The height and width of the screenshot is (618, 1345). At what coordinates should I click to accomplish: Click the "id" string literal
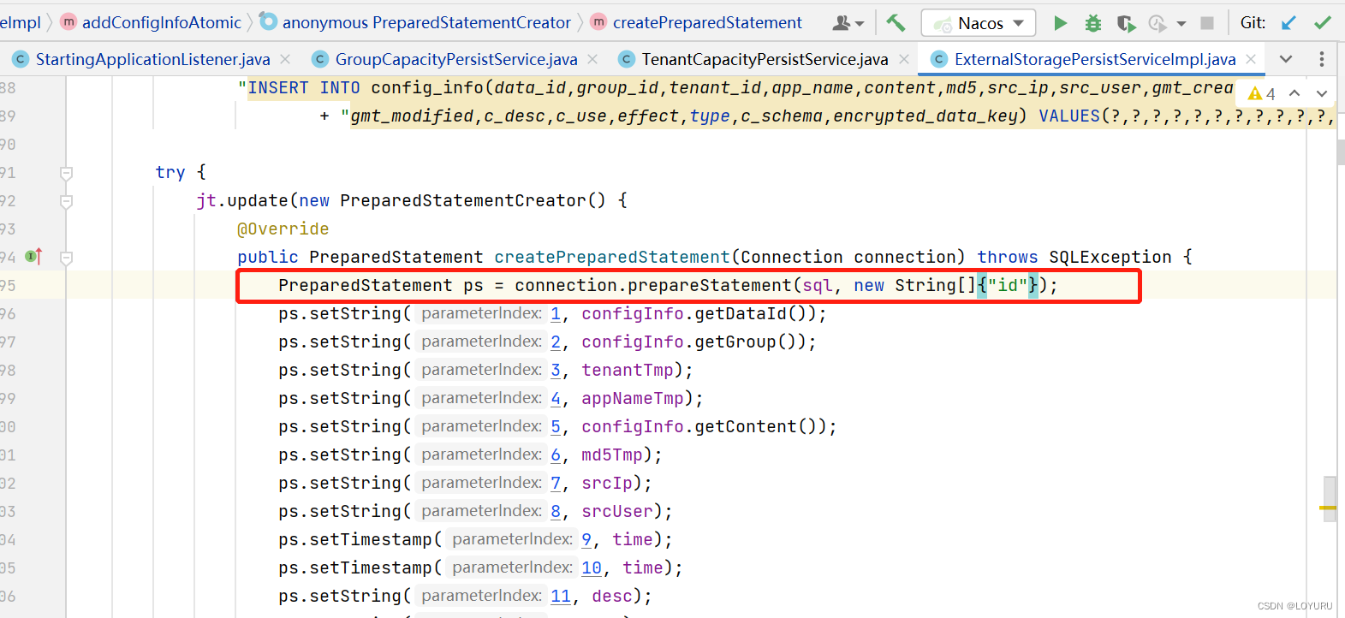[x=1008, y=285]
